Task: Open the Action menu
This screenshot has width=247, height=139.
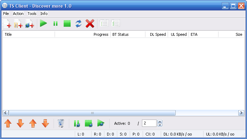Action: pyautogui.click(x=18, y=14)
